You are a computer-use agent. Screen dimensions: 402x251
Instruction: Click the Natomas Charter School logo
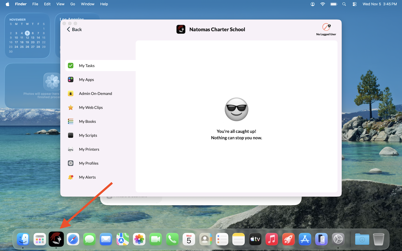click(181, 29)
